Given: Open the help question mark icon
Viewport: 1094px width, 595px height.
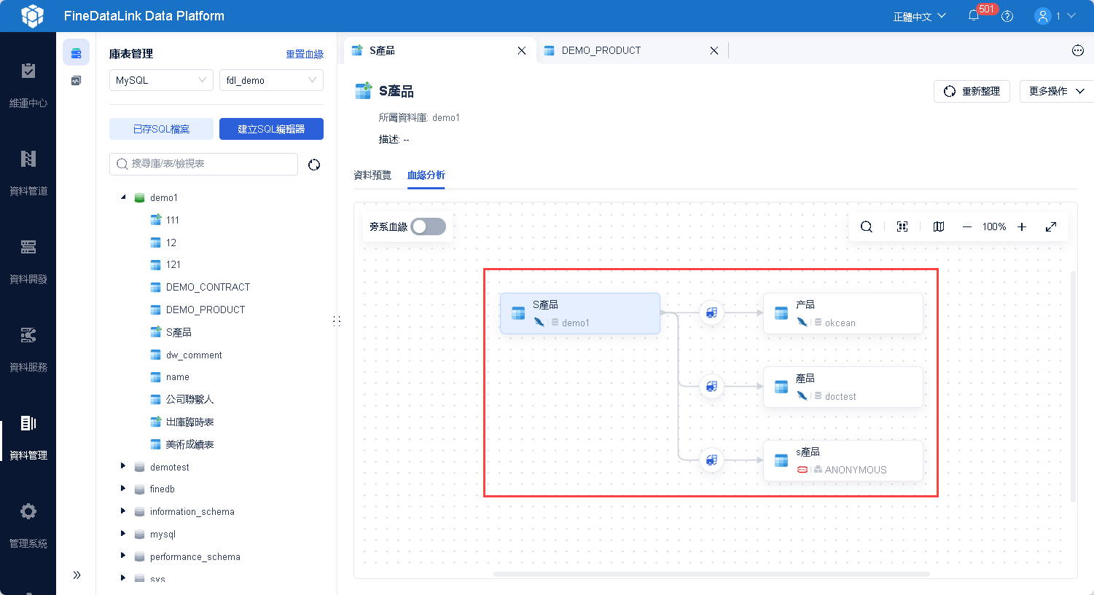Looking at the screenshot, I should coord(1007,16).
